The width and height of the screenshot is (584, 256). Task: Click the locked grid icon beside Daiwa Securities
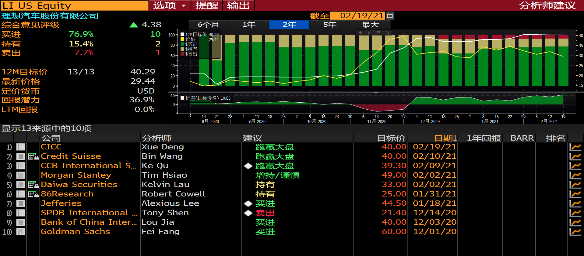[x=33, y=185]
